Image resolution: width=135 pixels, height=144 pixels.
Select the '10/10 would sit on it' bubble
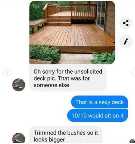(x=97, y=116)
